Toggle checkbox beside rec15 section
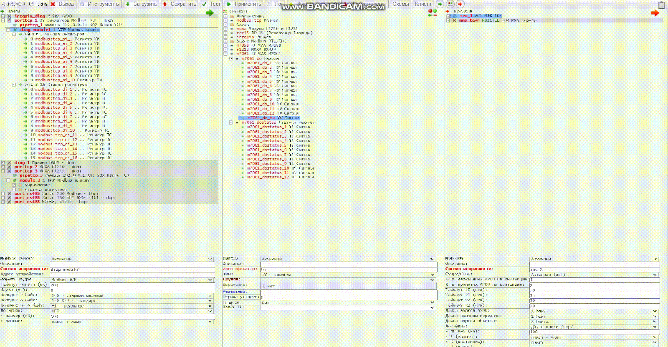This screenshot has height=347, width=668. [225, 32]
